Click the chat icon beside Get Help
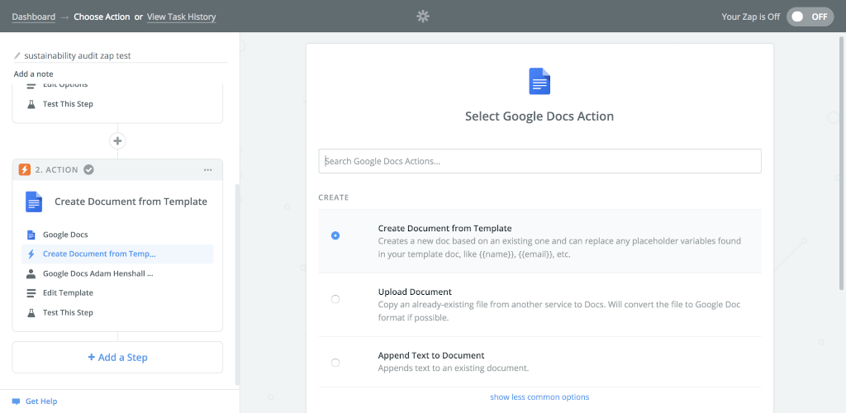Screen dimensions: 846x413 [17, 401]
